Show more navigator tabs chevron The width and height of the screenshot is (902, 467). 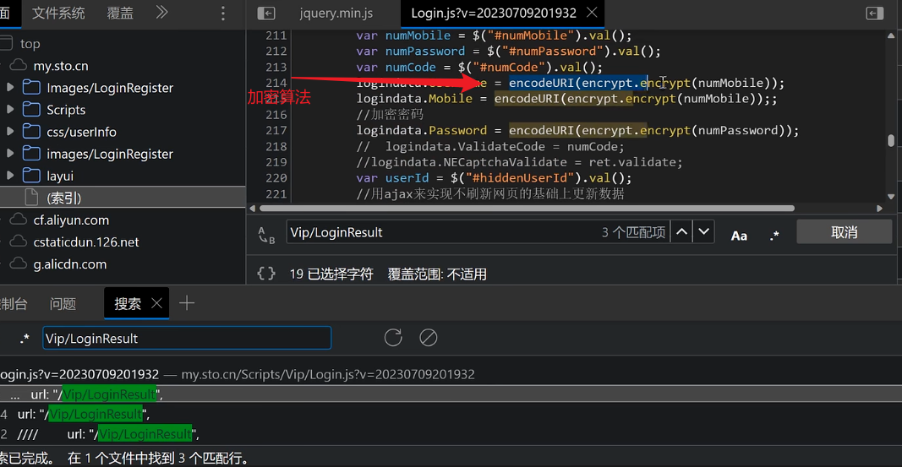(162, 14)
